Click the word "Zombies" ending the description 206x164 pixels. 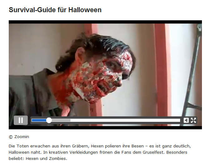57,158
